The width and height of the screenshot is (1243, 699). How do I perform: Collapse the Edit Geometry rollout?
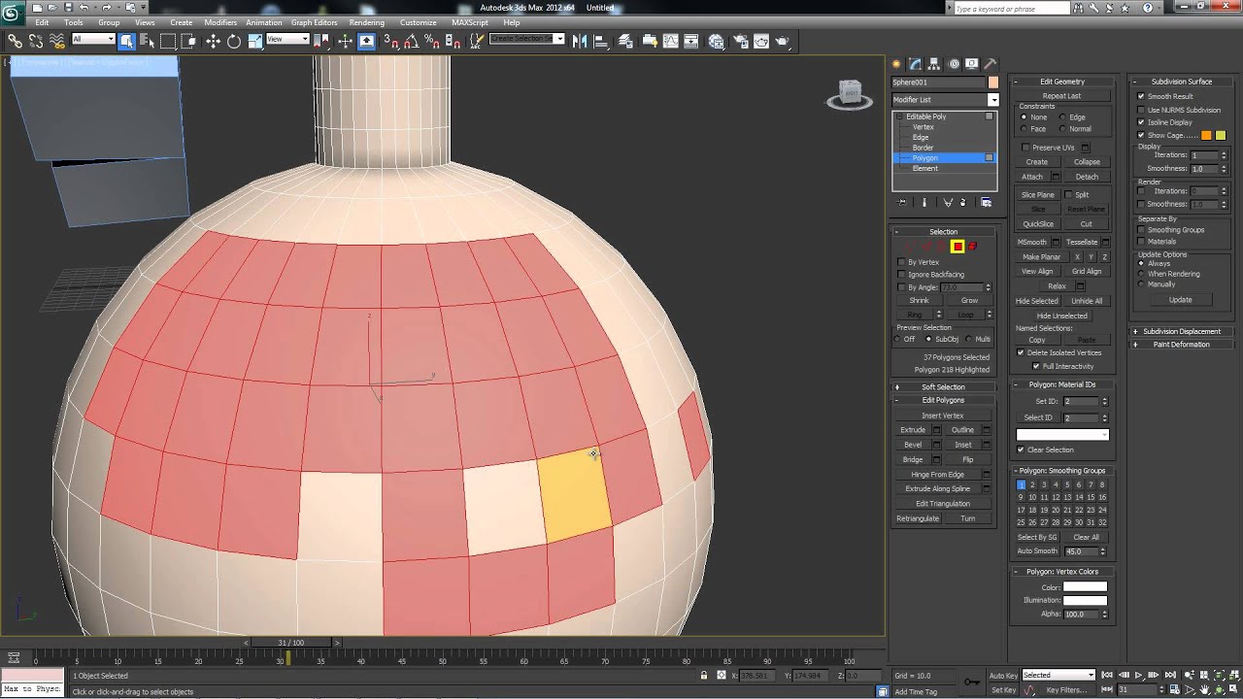pos(1061,82)
